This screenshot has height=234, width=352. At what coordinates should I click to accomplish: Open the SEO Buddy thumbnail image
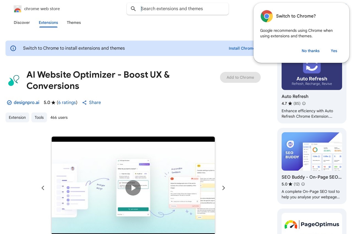pyautogui.click(x=312, y=151)
